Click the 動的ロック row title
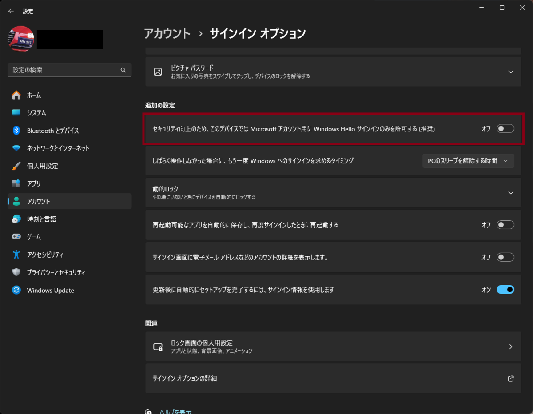 (x=165, y=189)
